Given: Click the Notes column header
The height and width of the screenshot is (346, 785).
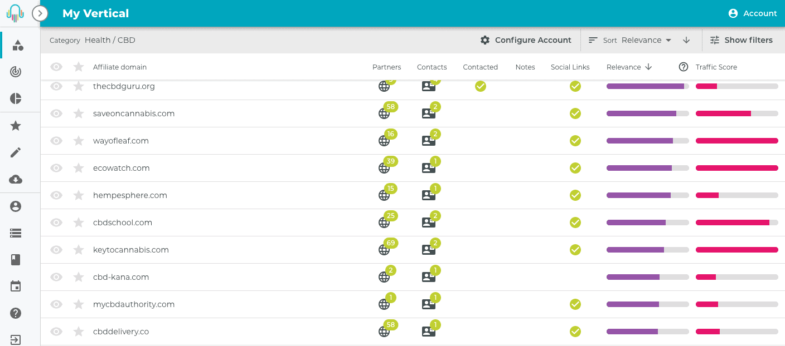Looking at the screenshot, I should point(525,67).
